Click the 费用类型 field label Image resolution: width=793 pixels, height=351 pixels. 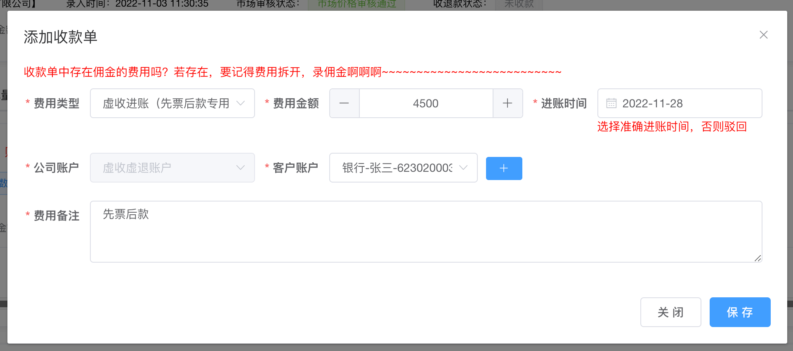pos(56,103)
